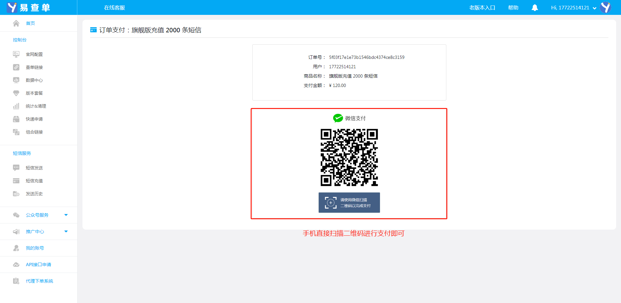Click the 版本套餐 diamond icon
The height and width of the screenshot is (303, 621).
[16, 93]
